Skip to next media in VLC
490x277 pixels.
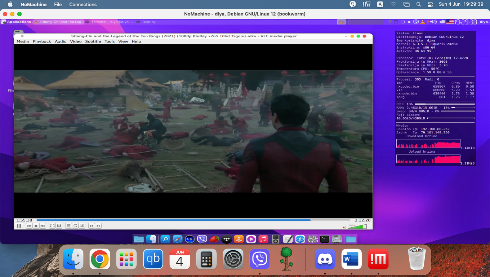tap(43, 226)
